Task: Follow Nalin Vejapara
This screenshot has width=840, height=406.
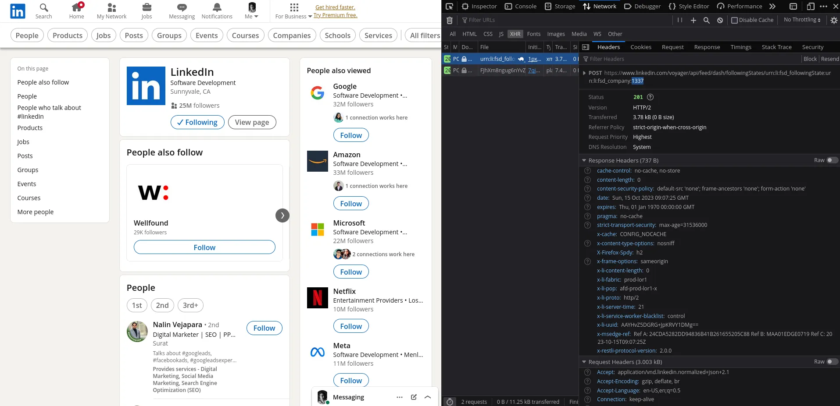Action: click(264, 328)
